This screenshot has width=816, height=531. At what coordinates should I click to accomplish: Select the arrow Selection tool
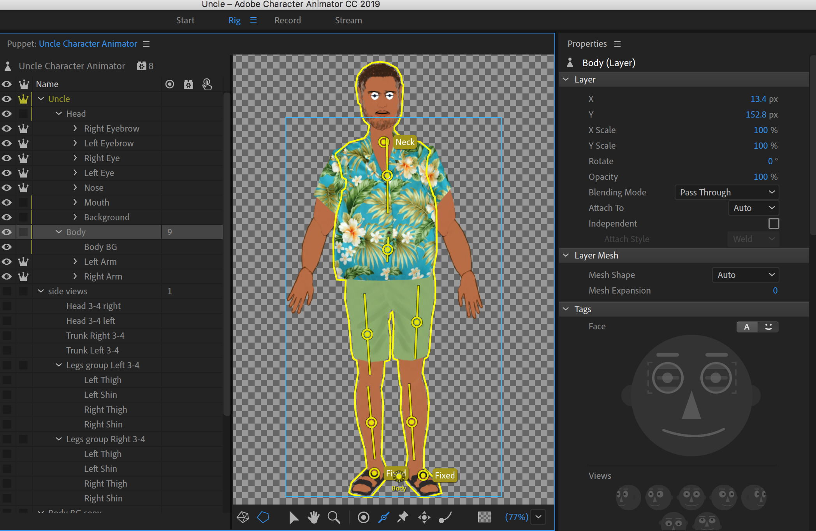coord(294,517)
